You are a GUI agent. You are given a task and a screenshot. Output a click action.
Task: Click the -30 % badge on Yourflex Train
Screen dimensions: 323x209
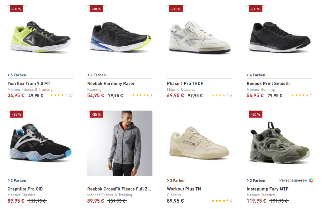16,9
